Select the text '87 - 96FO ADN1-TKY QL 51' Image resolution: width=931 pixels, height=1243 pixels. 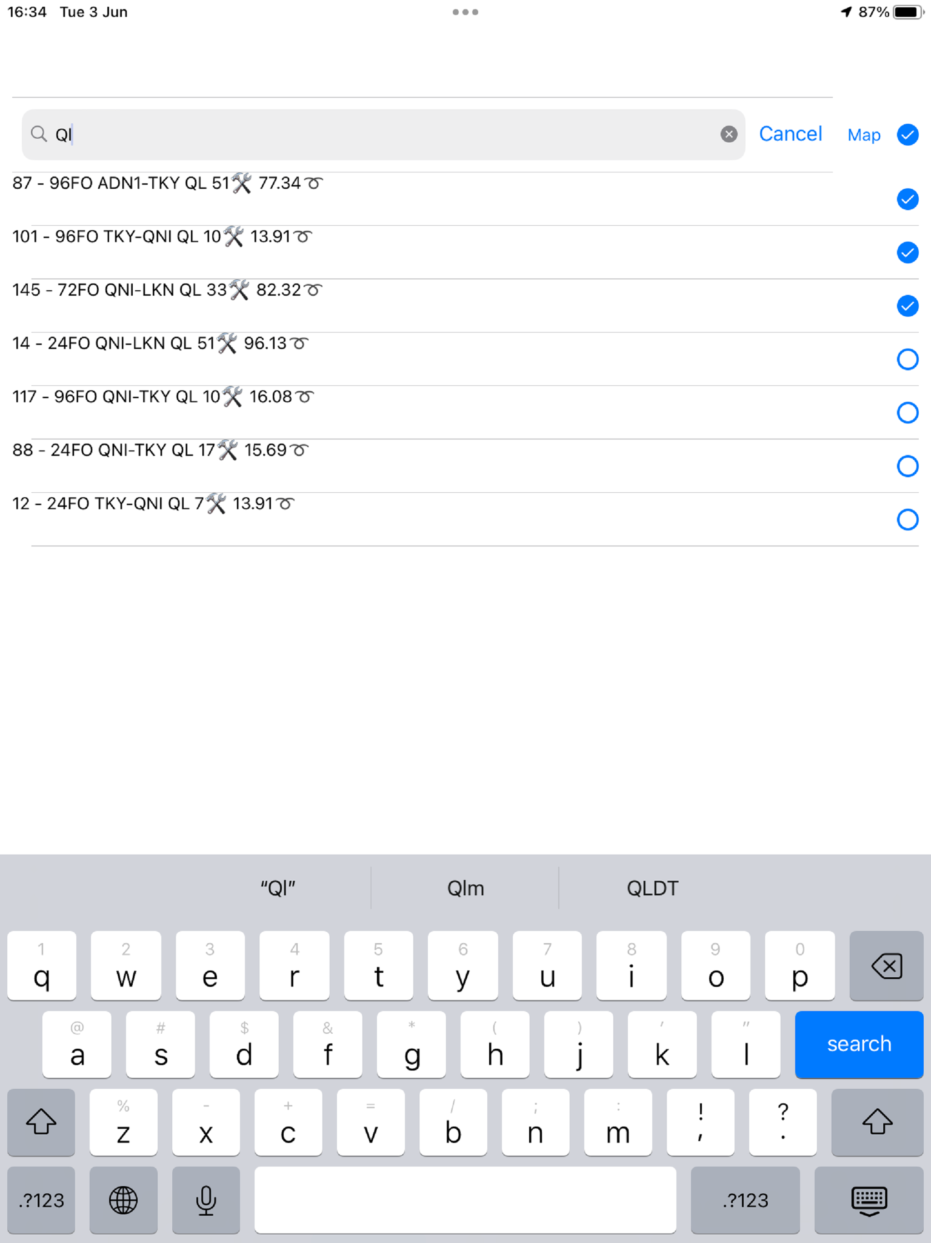point(121,183)
